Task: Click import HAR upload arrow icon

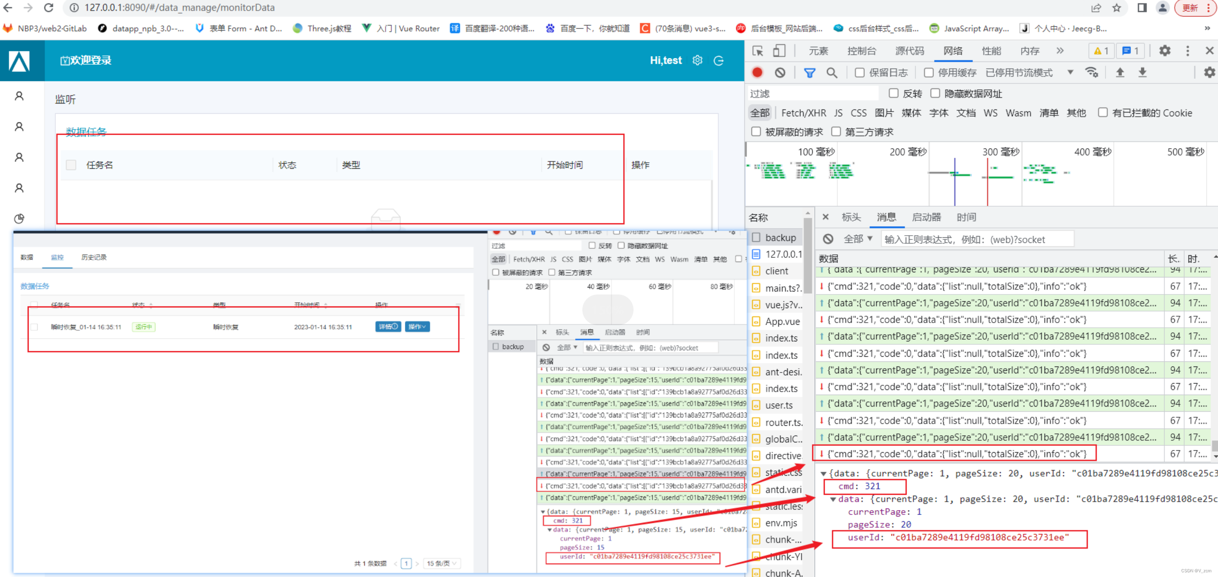Action: coord(1120,72)
